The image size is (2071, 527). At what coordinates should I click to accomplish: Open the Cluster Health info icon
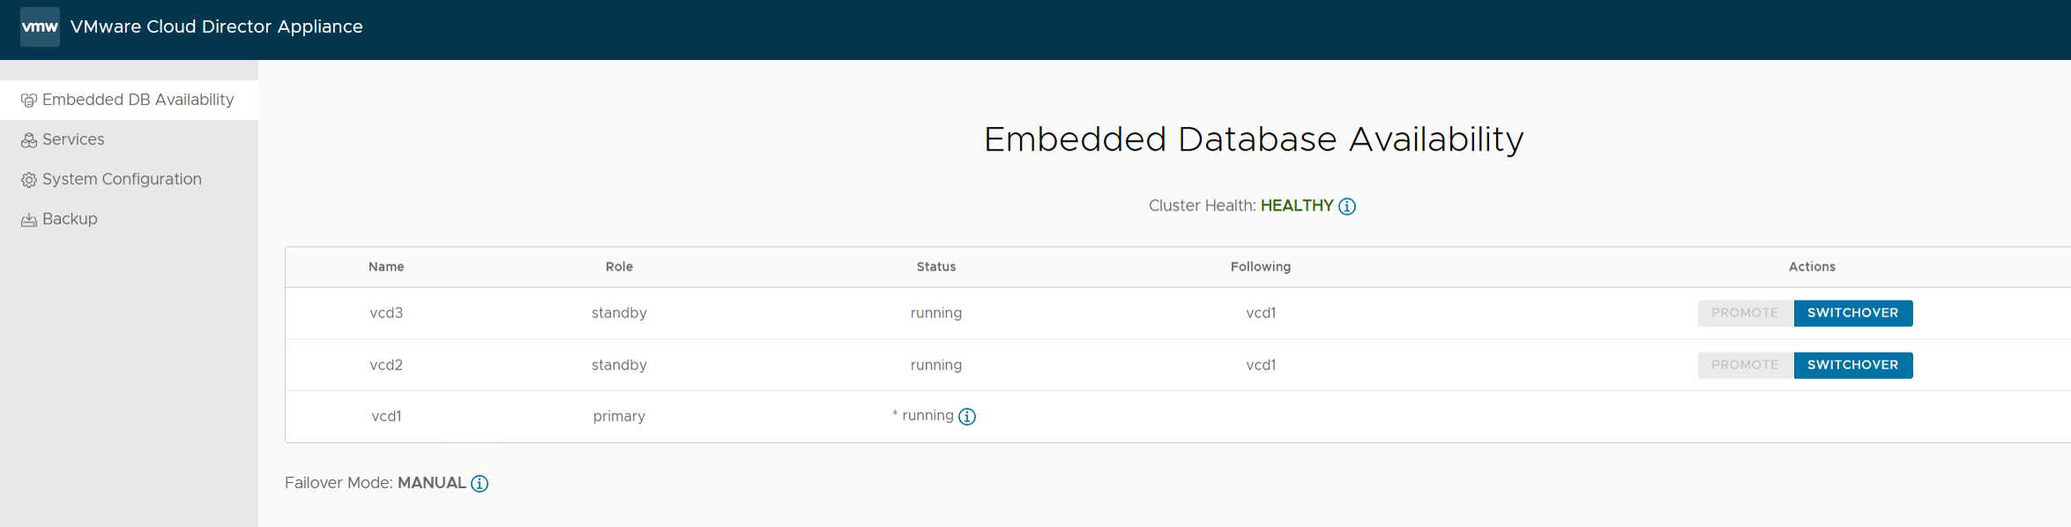(x=1346, y=206)
